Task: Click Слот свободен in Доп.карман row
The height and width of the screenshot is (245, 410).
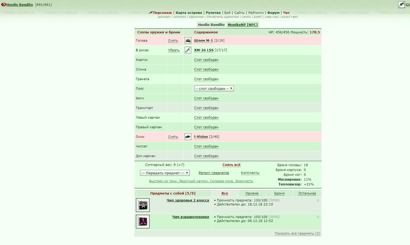Action: [206, 156]
